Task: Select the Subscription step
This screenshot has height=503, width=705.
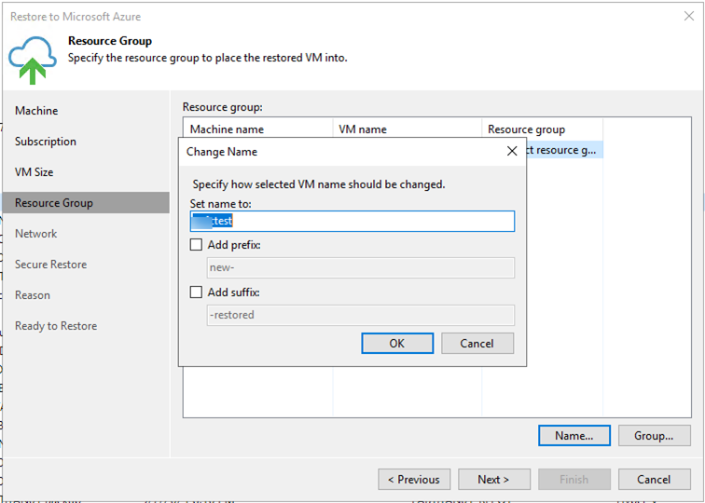Action: [x=46, y=142]
